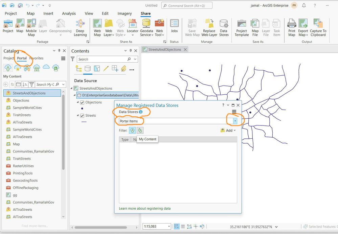Switch to the Analysis ribbon tab

(69, 14)
